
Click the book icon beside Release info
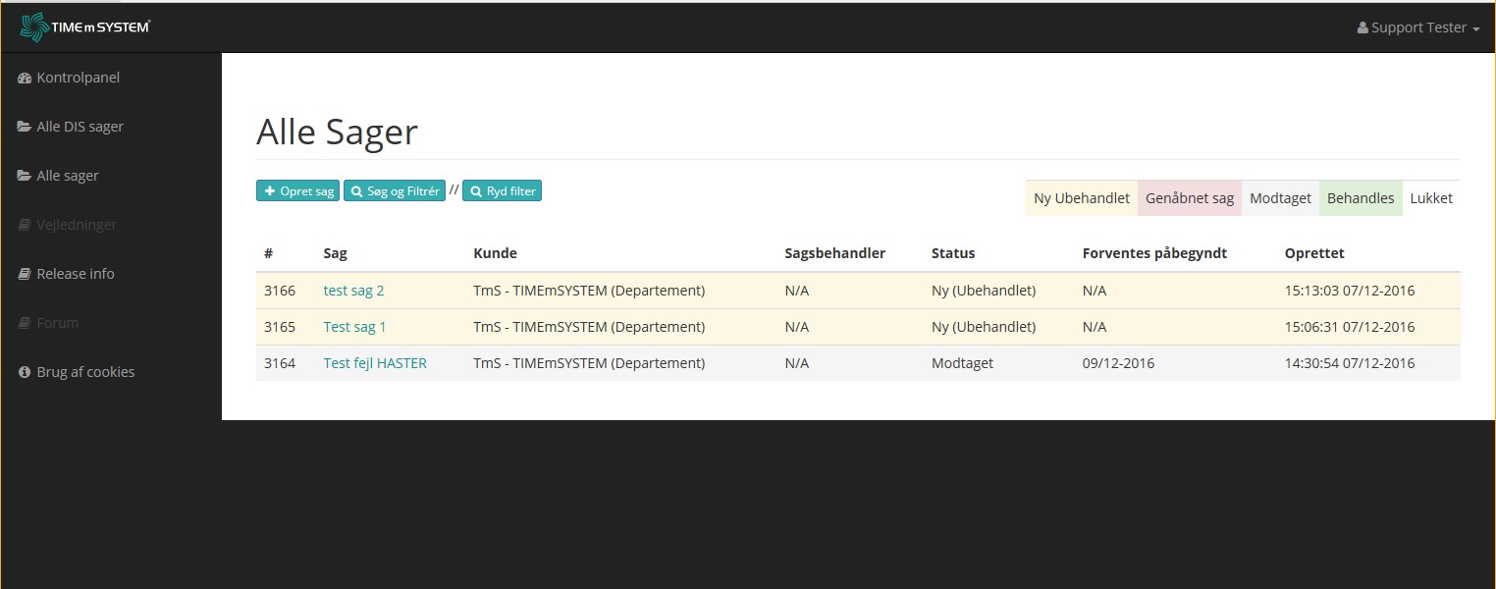pyautogui.click(x=25, y=274)
